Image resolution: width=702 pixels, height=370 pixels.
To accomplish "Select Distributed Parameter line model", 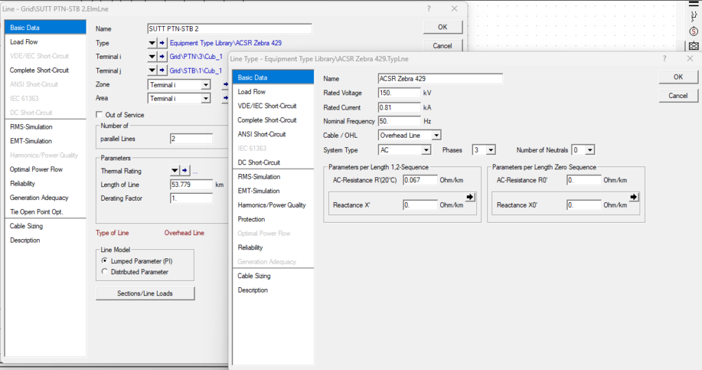I will point(104,272).
